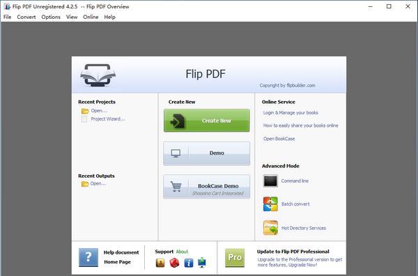Click the Flip PDF app icon in title bar
The image size is (418, 276).
point(7,6)
